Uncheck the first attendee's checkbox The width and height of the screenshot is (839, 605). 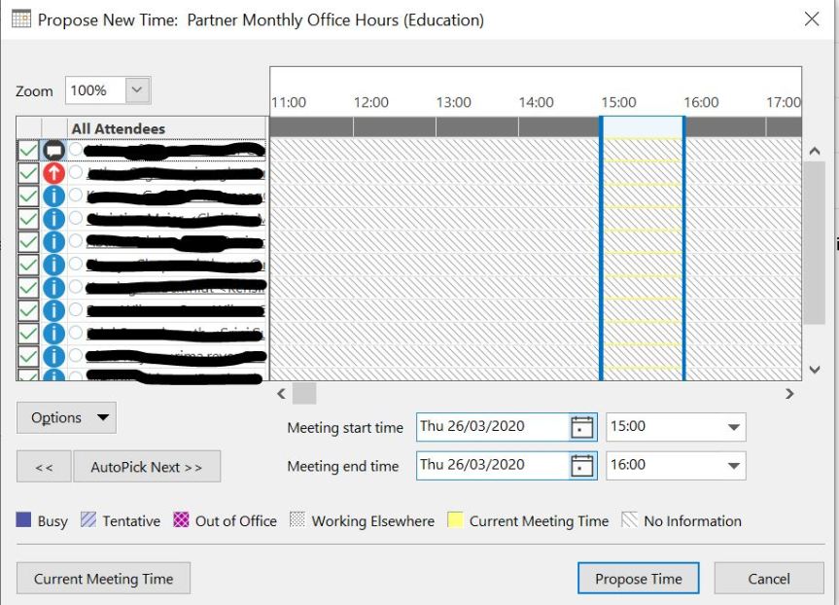[x=28, y=150]
